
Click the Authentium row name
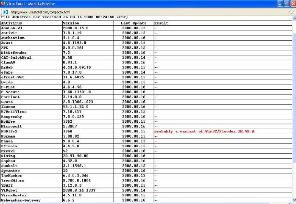[x=13, y=38]
